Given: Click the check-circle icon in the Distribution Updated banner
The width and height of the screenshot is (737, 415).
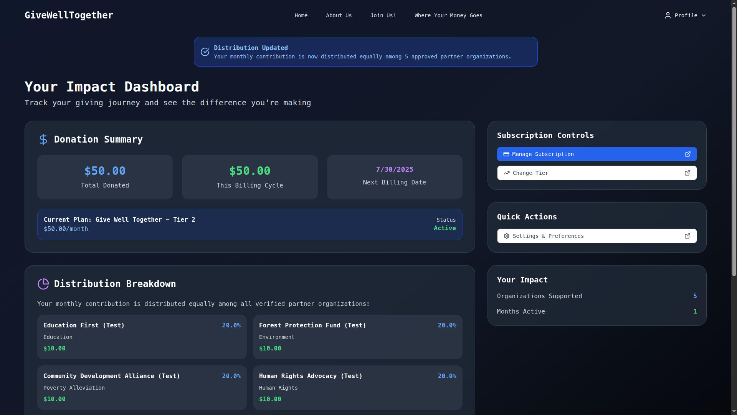Looking at the screenshot, I should (x=205, y=52).
